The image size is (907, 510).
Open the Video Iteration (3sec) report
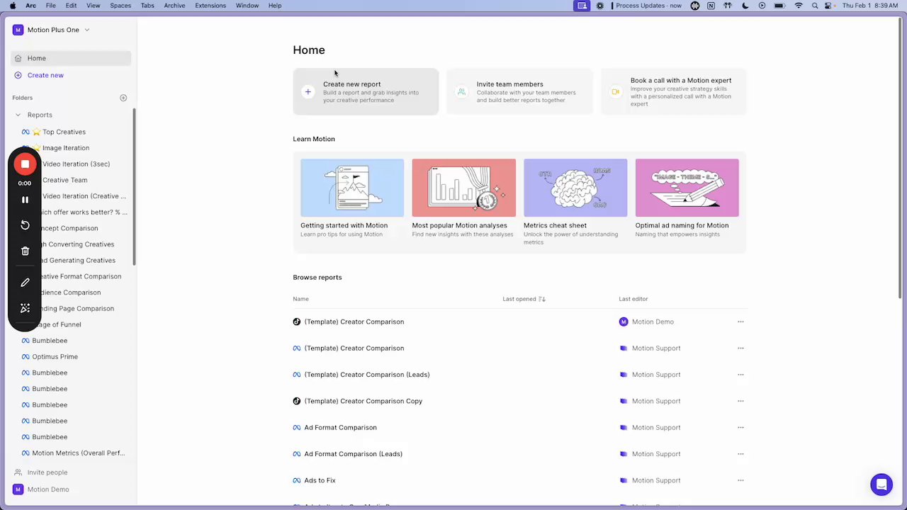[x=76, y=164]
